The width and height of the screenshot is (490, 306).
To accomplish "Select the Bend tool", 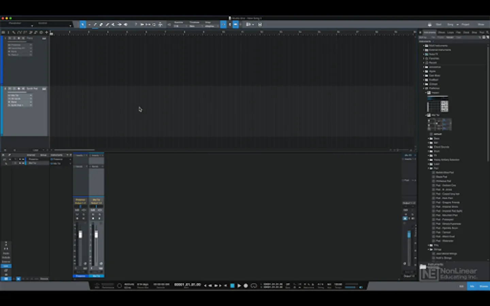I will click(x=120, y=24).
